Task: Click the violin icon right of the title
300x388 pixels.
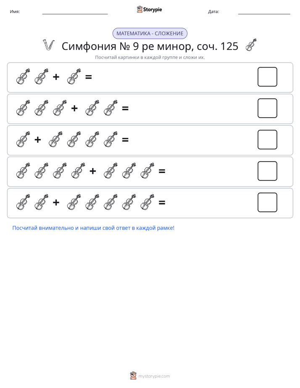Action: pyautogui.click(x=251, y=45)
